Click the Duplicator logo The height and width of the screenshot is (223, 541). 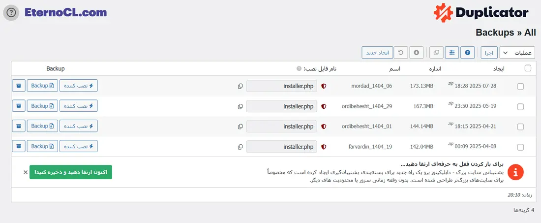(x=481, y=13)
